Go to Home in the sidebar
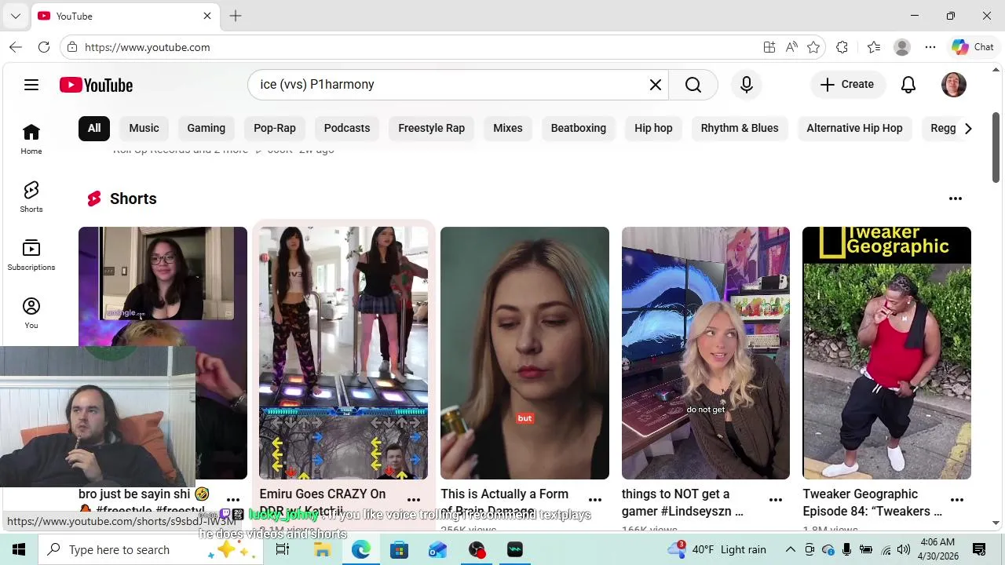Image resolution: width=1005 pixels, height=565 pixels. click(x=31, y=139)
